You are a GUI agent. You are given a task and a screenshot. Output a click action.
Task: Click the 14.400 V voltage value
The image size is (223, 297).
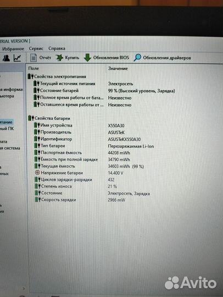(115, 173)
